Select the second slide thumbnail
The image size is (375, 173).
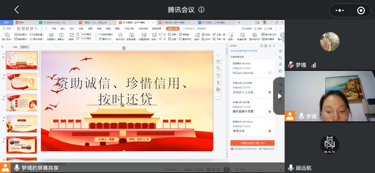pos(22,81)
